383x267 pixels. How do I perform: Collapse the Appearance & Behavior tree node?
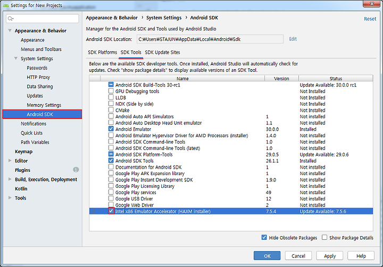coord(10,30)
